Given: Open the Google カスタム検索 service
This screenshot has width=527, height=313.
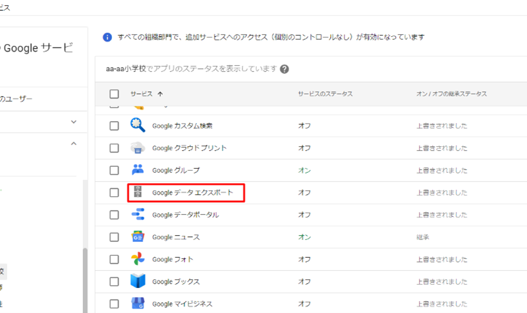Looking at the screenshot, I should [182, 126].
